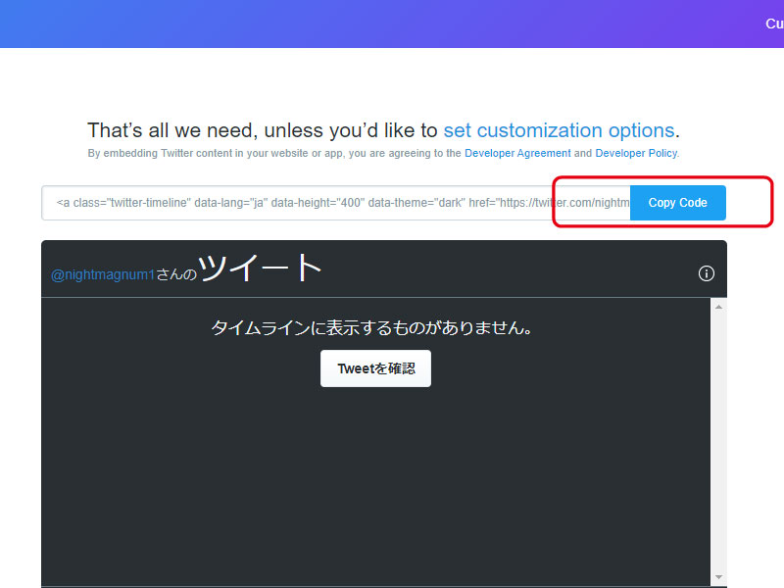Open the Developer Policy link
The width and height of the screenshot is (784, 588).
[x=636, y=154]
